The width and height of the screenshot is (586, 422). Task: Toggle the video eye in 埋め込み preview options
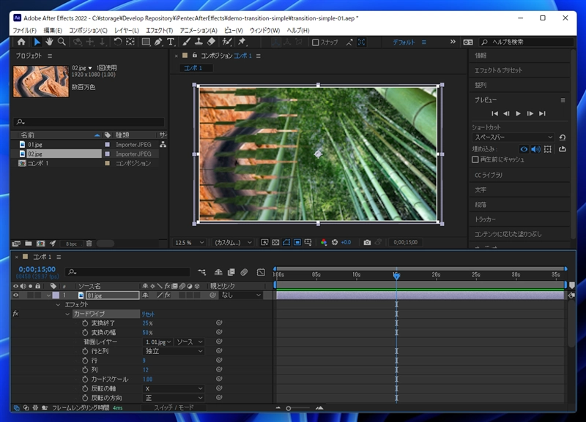point(524,149)
